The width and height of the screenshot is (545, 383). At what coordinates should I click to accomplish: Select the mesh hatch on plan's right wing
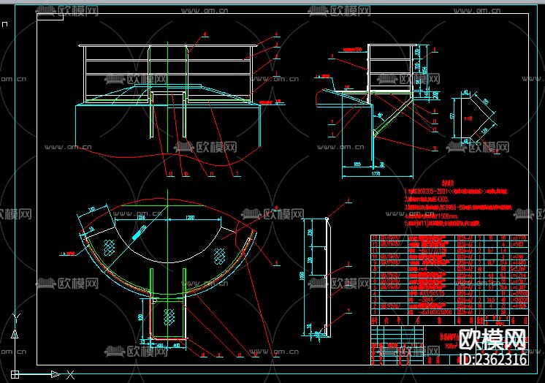pyautogui.click(x=219, y=256)
